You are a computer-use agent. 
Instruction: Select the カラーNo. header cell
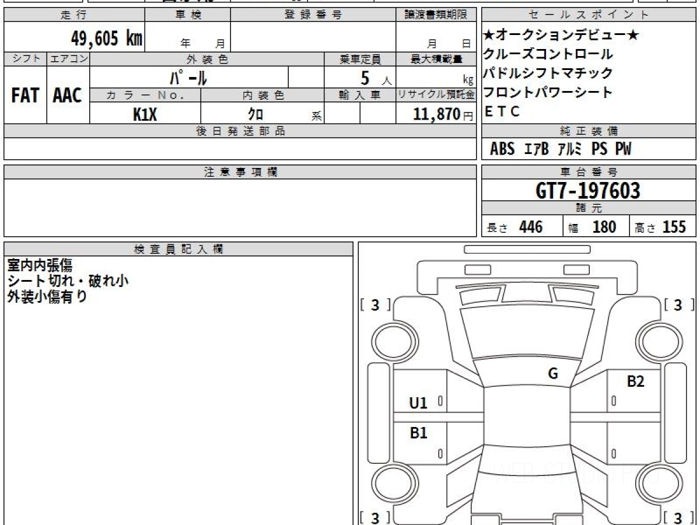[145, 96]
